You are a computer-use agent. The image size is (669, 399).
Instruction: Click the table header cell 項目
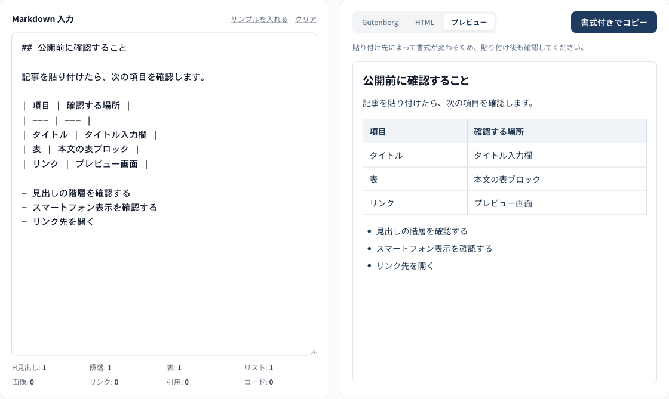click(x=415, y=131)
